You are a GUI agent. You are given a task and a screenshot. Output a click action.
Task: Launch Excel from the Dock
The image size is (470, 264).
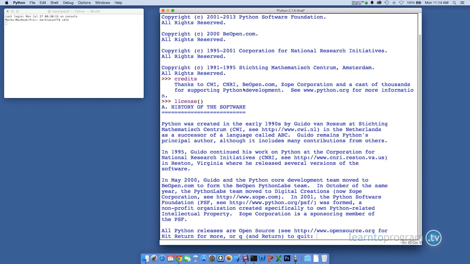pyautogui.click(x=279, y=258)
